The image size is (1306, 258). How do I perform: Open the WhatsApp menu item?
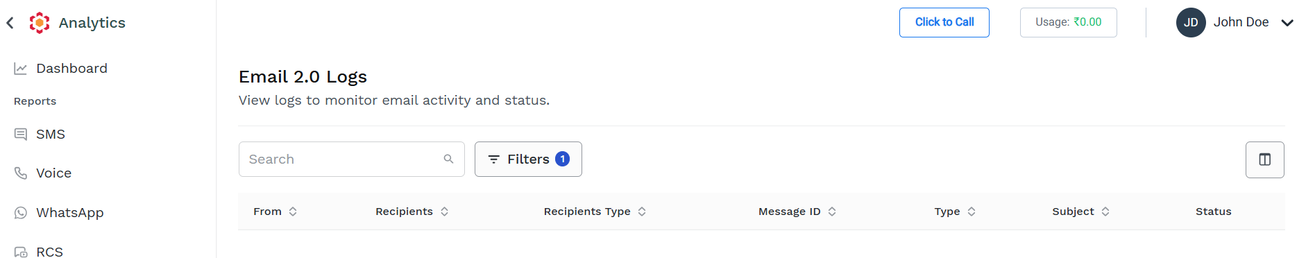click(69, 213)
